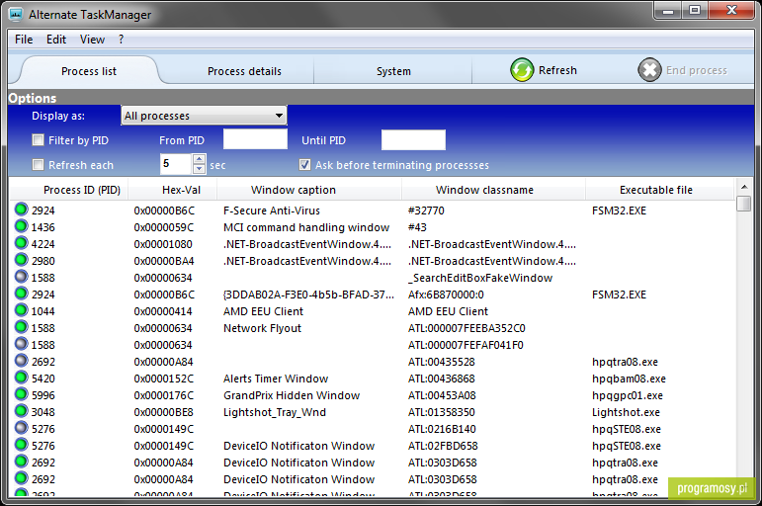Screen dimensions: 762x506
Task: Sort by Window caption column header
Action: [x=294, y=190]
